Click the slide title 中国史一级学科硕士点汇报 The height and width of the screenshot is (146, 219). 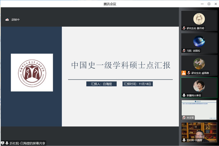120,65
